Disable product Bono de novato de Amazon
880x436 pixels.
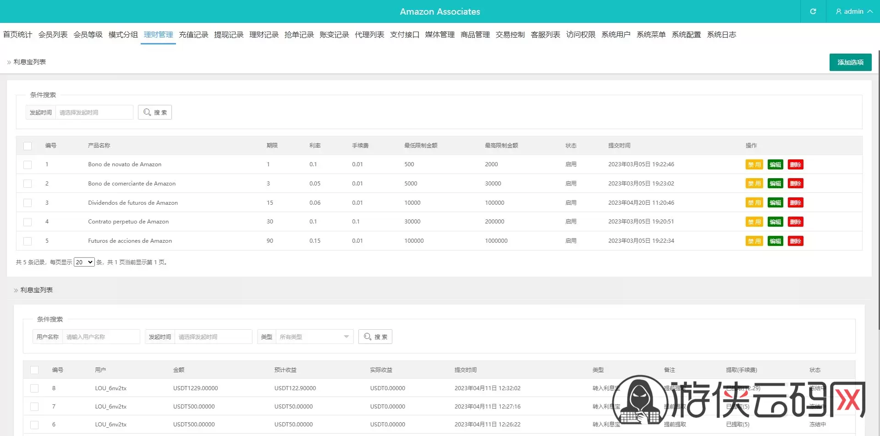[x=754, y=164]
